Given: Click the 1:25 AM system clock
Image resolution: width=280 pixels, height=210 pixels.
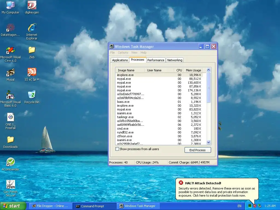Looking at the screenshot, I should (x=270, y=206).
